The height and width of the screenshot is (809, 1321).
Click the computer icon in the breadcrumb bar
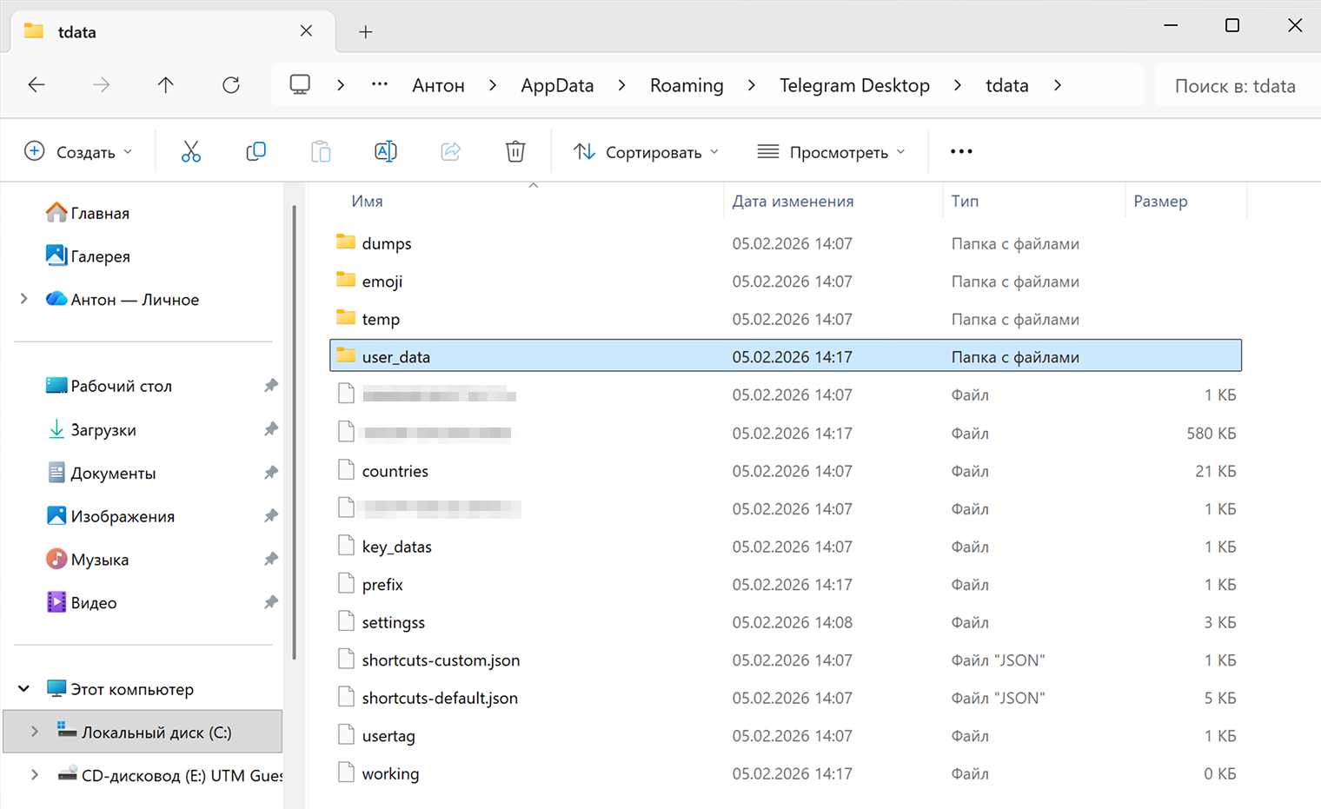pos(300,84)
